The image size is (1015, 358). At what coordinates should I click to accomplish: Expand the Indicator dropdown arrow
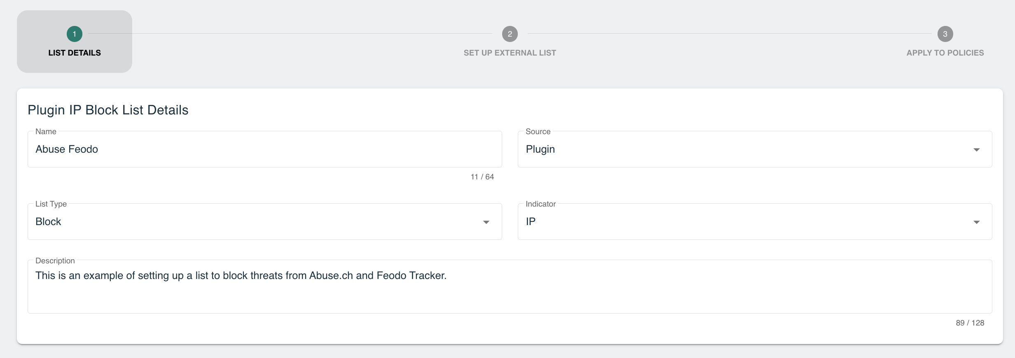(976, 222)
